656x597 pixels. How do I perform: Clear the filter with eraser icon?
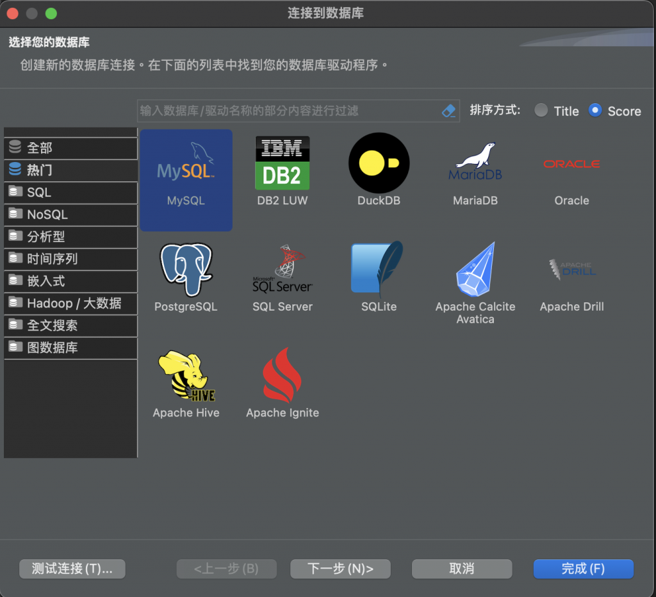(x=448, y=111)
